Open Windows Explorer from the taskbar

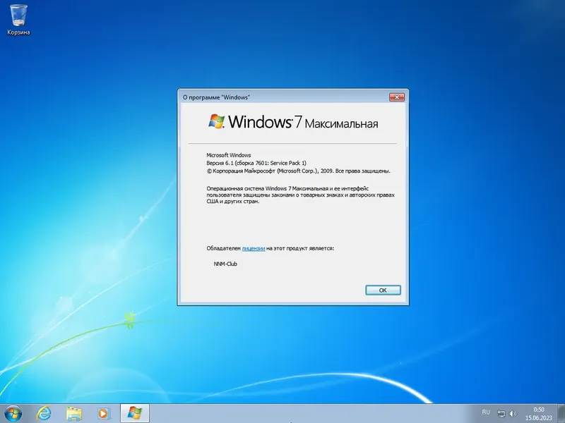click(72, 412)
